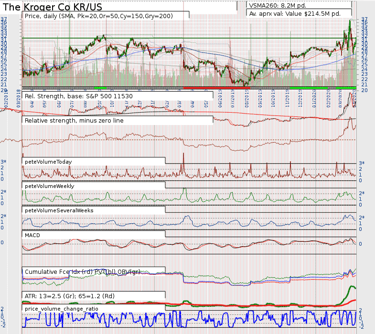This screenshot has width=375, height=334.
Task: Select the 10/2019 date axis label
Action: 273,98
